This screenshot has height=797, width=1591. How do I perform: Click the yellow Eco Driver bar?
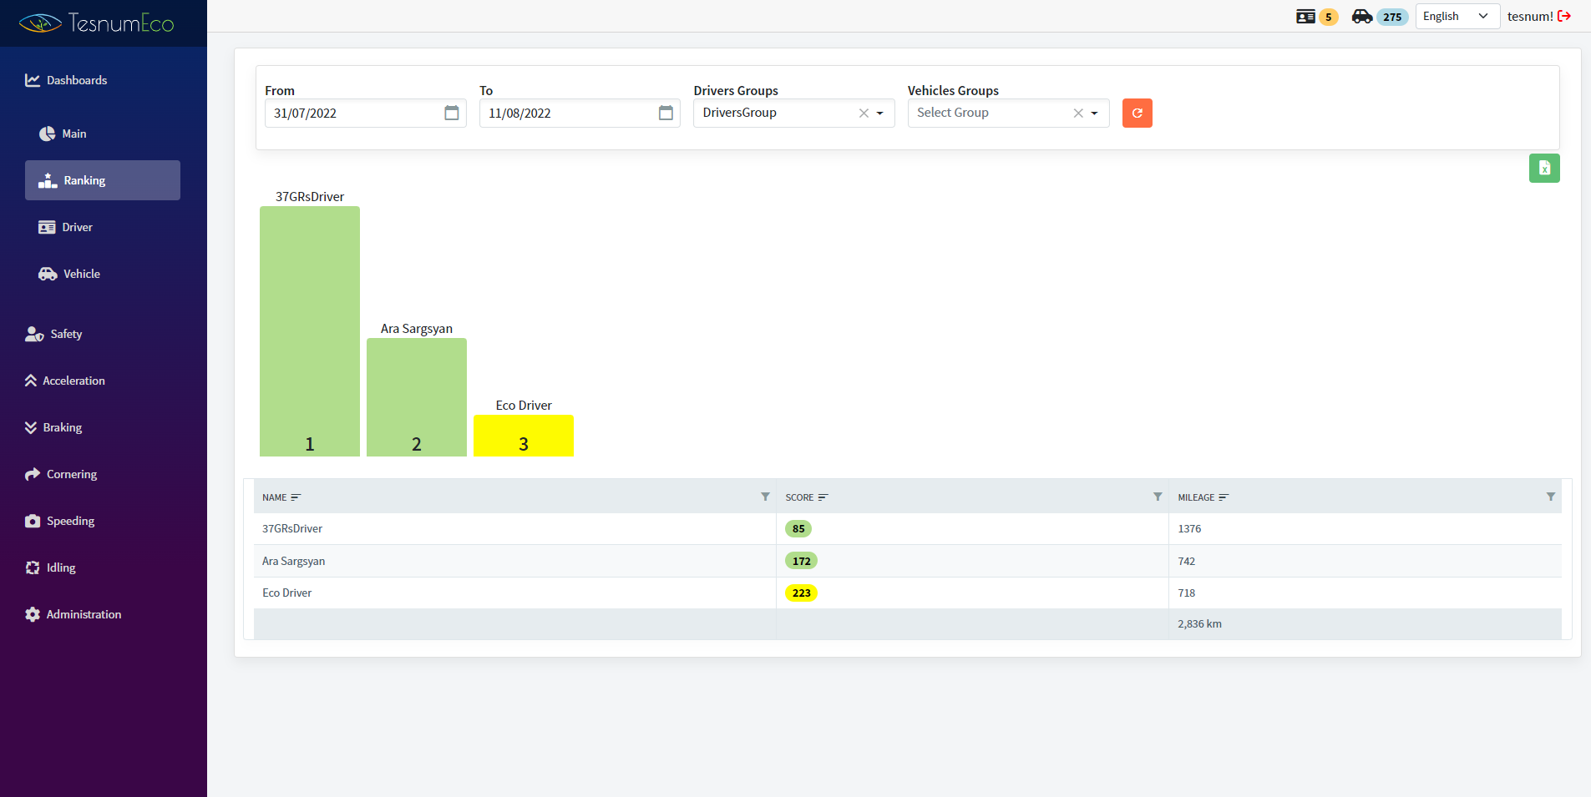pos(524,436)
